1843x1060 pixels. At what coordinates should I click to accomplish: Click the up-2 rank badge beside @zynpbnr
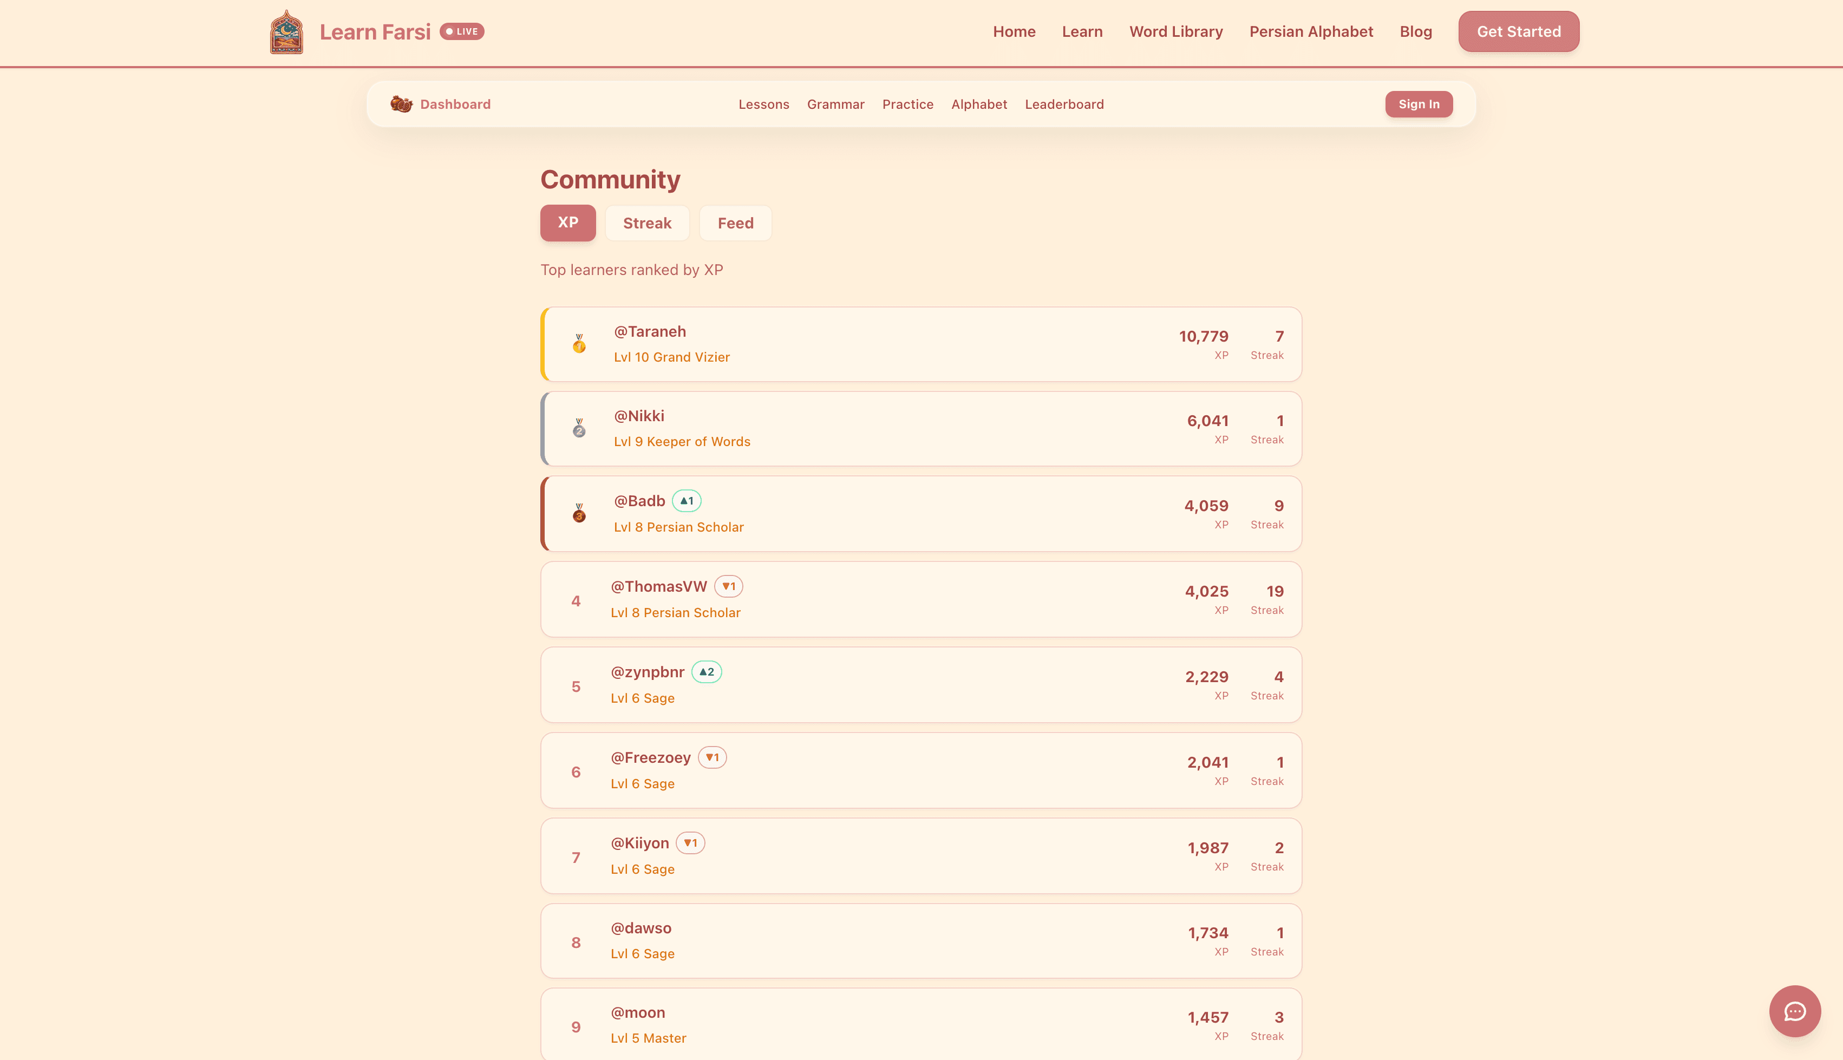point(707,672)
